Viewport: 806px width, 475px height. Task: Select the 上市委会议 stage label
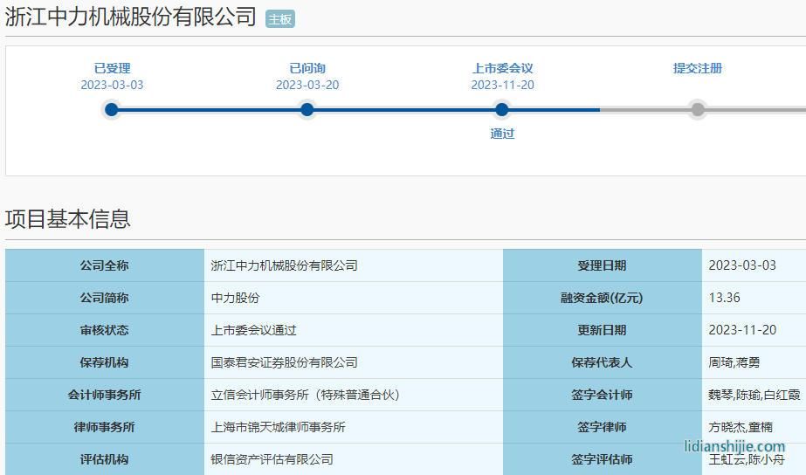click(502, 68)
